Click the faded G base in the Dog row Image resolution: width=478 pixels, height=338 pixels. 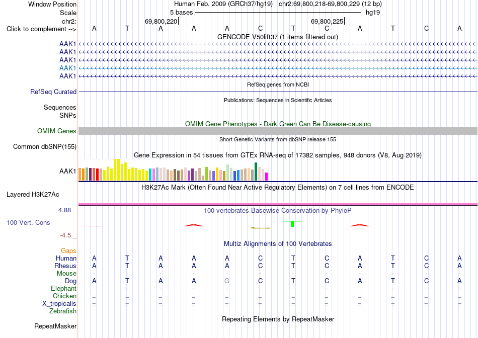[227, 281]
